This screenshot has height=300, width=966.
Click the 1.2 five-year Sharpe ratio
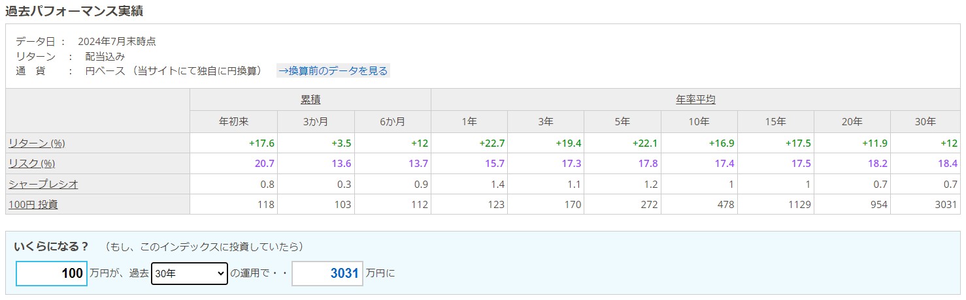coord(651,185)
